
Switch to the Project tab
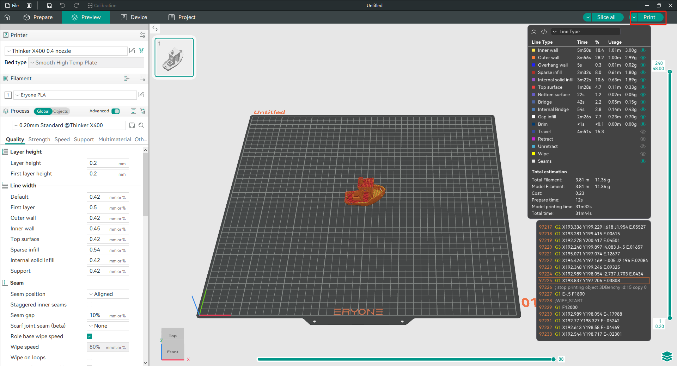pos(182,17)
